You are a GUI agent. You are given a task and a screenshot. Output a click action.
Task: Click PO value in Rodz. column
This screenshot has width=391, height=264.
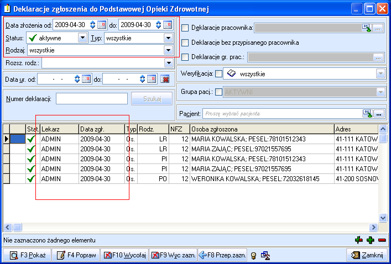pos(153,179)
